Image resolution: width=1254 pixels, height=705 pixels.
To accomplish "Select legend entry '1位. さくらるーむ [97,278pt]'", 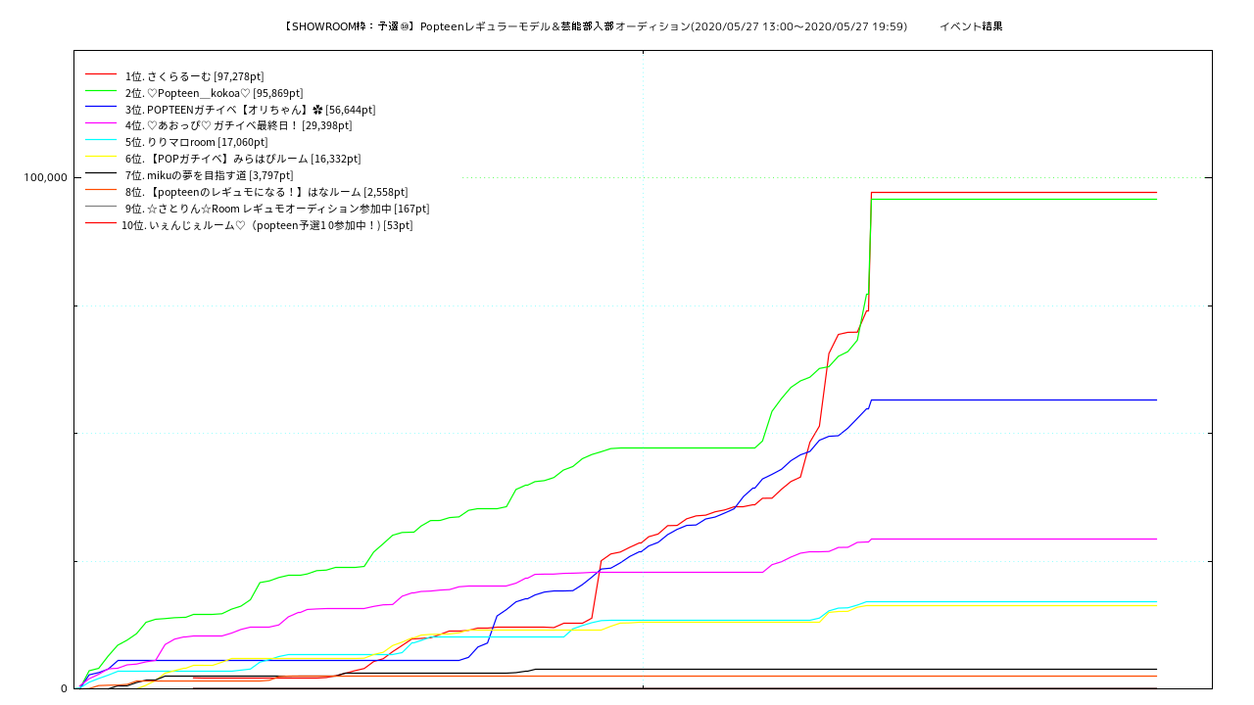I will (x=194, y=76).
